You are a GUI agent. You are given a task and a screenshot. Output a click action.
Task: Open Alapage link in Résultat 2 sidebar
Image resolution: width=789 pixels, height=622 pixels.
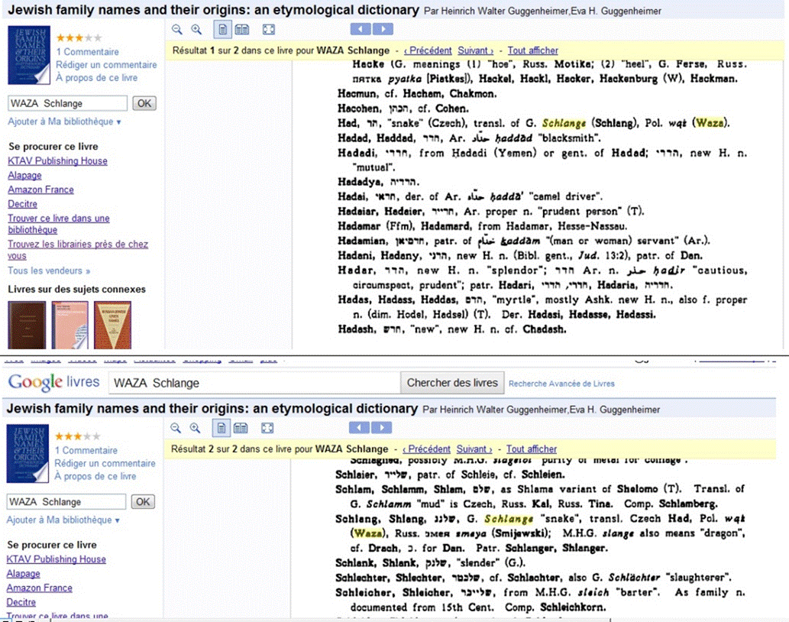(x=23, y=574)
